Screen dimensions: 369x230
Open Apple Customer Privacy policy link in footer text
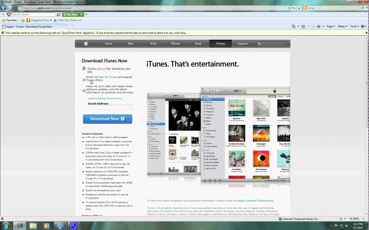pyautogui.click(x=255, y=201)
